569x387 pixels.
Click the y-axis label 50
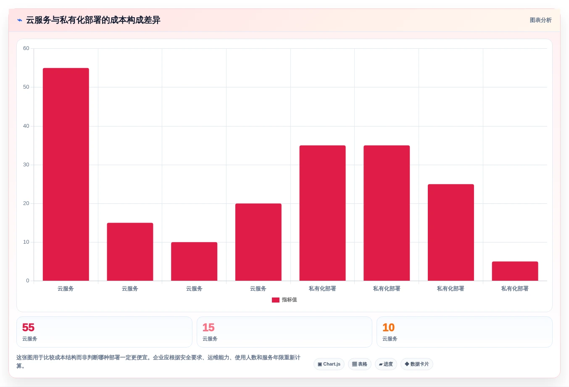[x=26, y=87]
